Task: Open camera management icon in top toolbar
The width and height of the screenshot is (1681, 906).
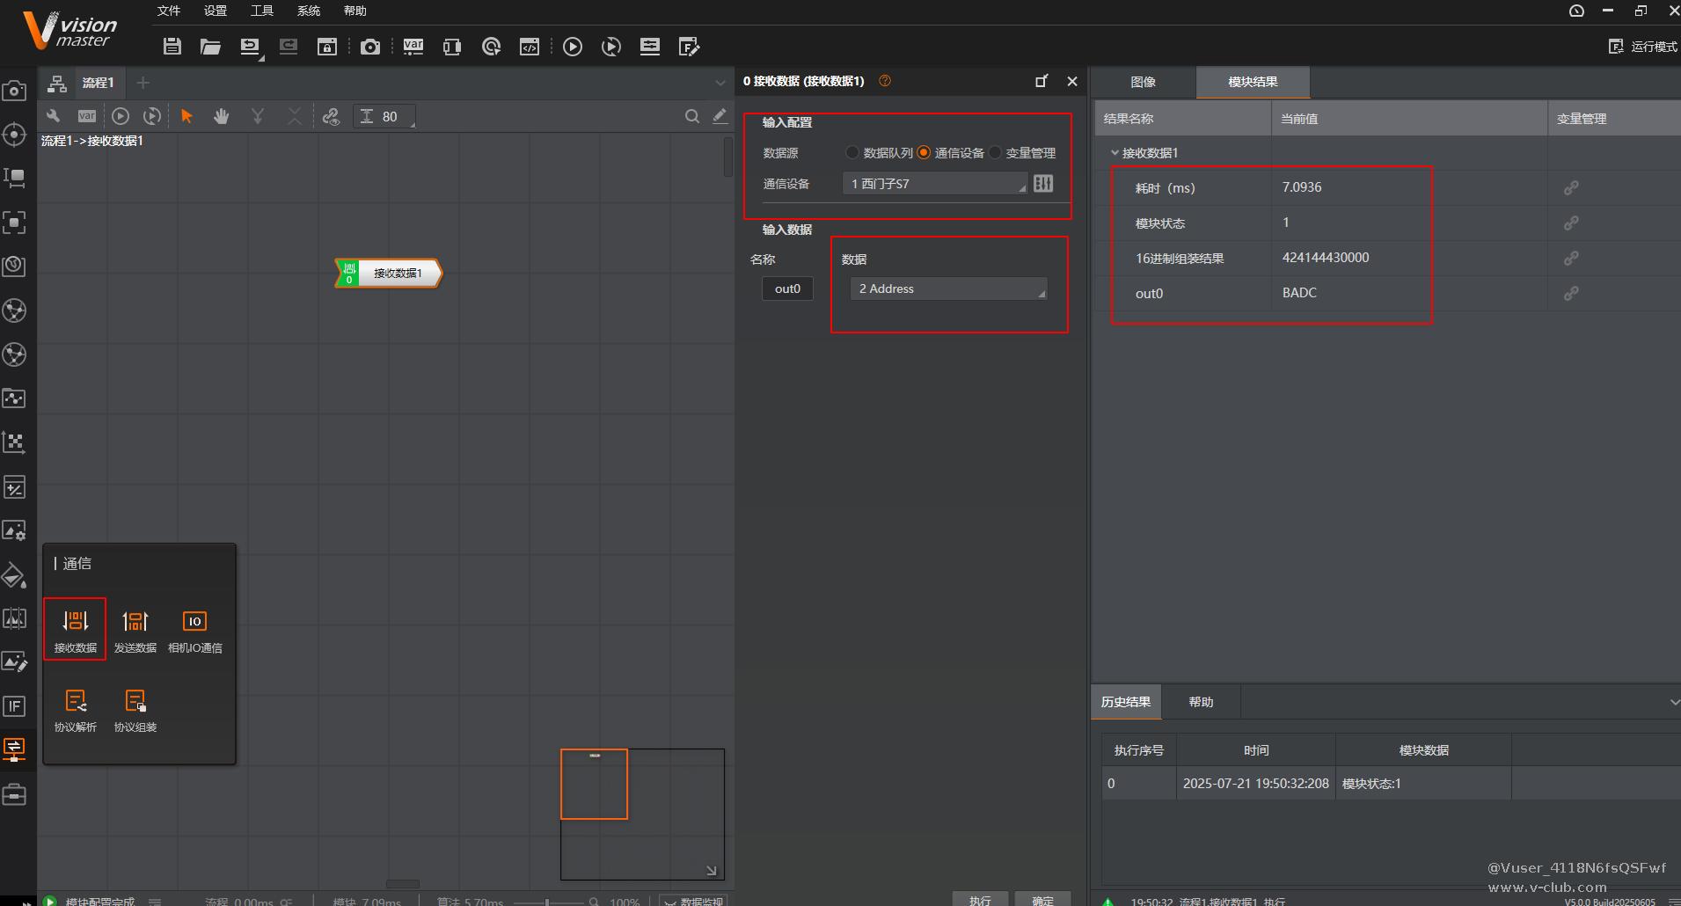Action: coord(370,47)
